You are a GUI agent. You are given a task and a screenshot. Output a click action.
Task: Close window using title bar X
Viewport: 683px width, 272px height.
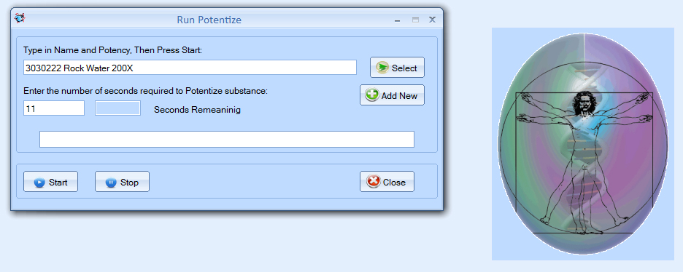coord(432,20)
